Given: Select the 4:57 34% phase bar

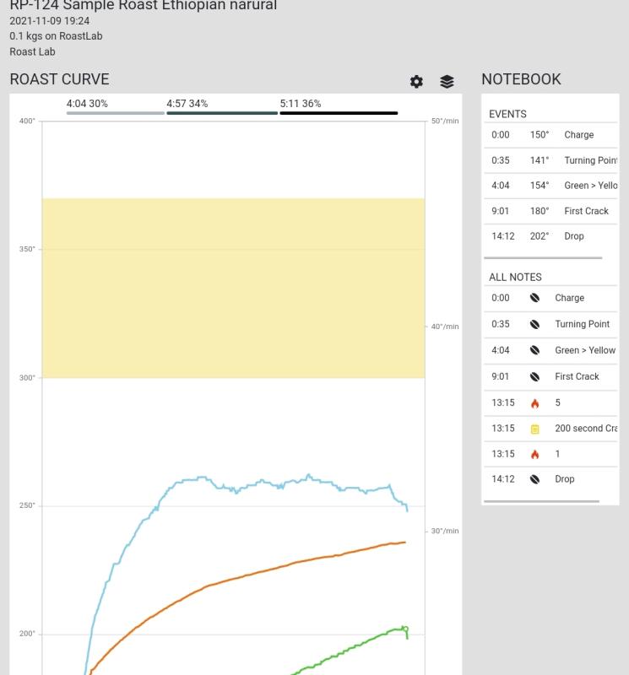Looking at the screenshot, I should coord(222,112).
